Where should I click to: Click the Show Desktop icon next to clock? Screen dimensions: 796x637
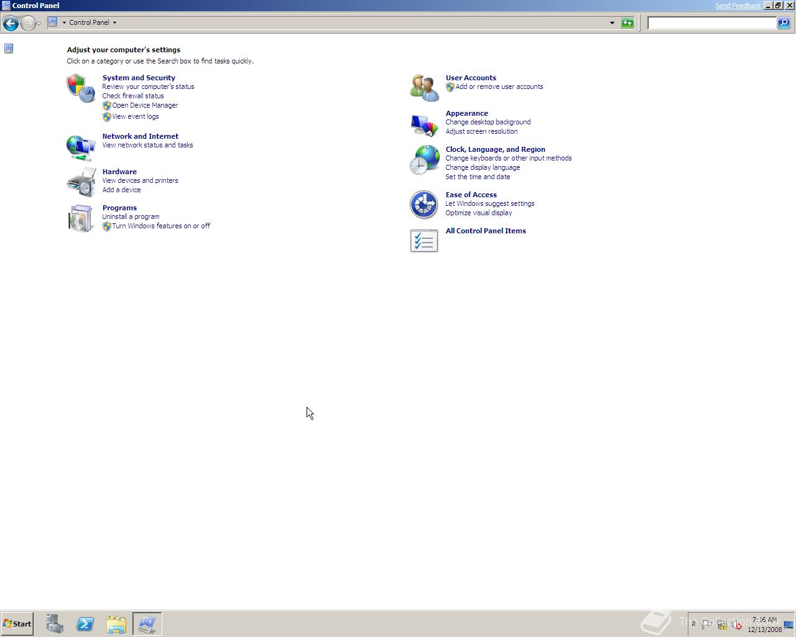[789, 625]
